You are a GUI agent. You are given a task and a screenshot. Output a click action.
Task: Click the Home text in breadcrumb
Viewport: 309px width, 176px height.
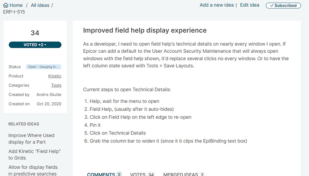(x=16, y=5)
